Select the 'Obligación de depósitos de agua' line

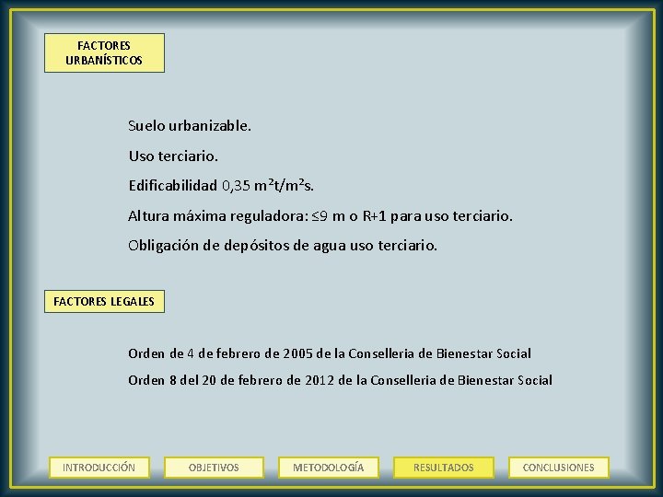point(283,245)
